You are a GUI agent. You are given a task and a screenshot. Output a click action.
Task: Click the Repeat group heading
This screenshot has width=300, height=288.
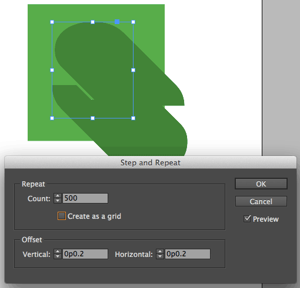tap(34, 184)
